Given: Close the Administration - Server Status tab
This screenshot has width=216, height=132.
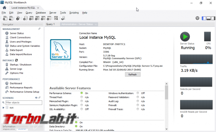Looking at the screenshot, I should click(x=96, y=24).
